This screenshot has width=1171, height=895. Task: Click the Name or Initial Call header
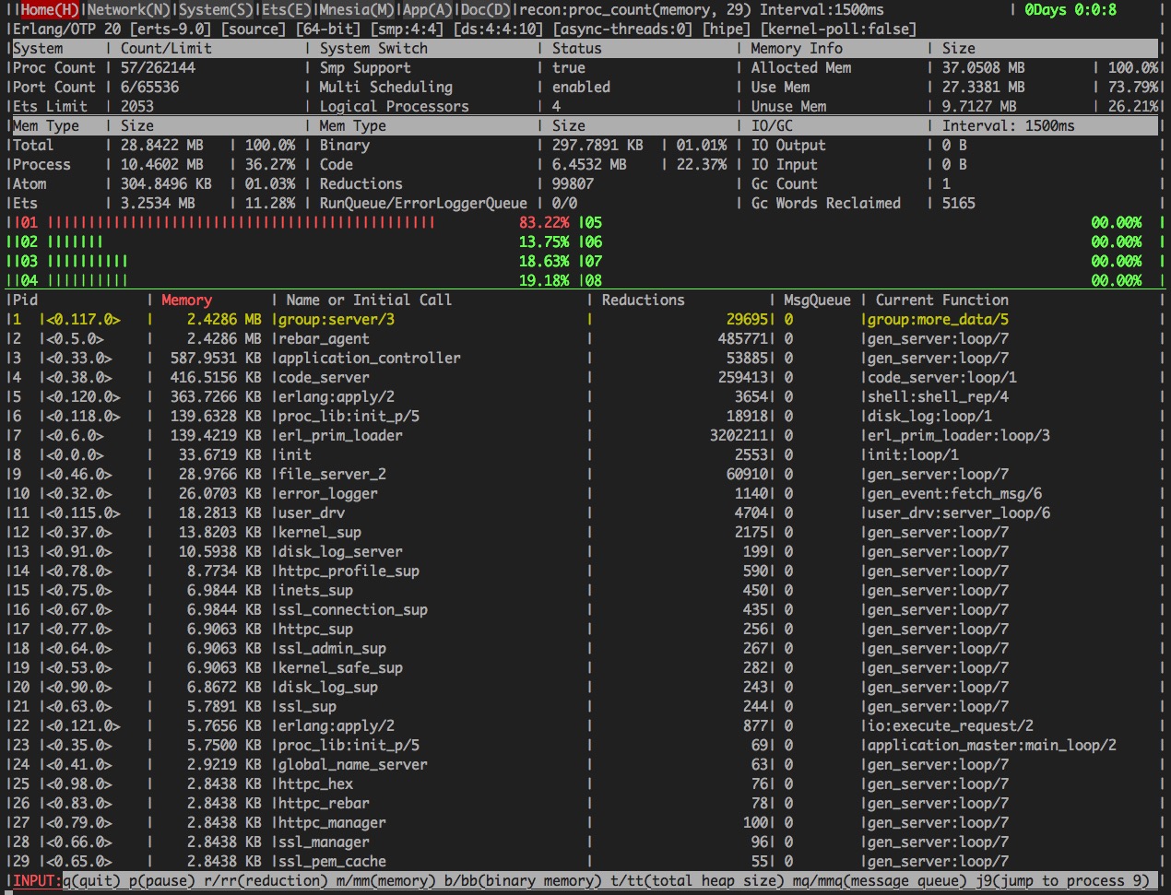pos(369,300)
